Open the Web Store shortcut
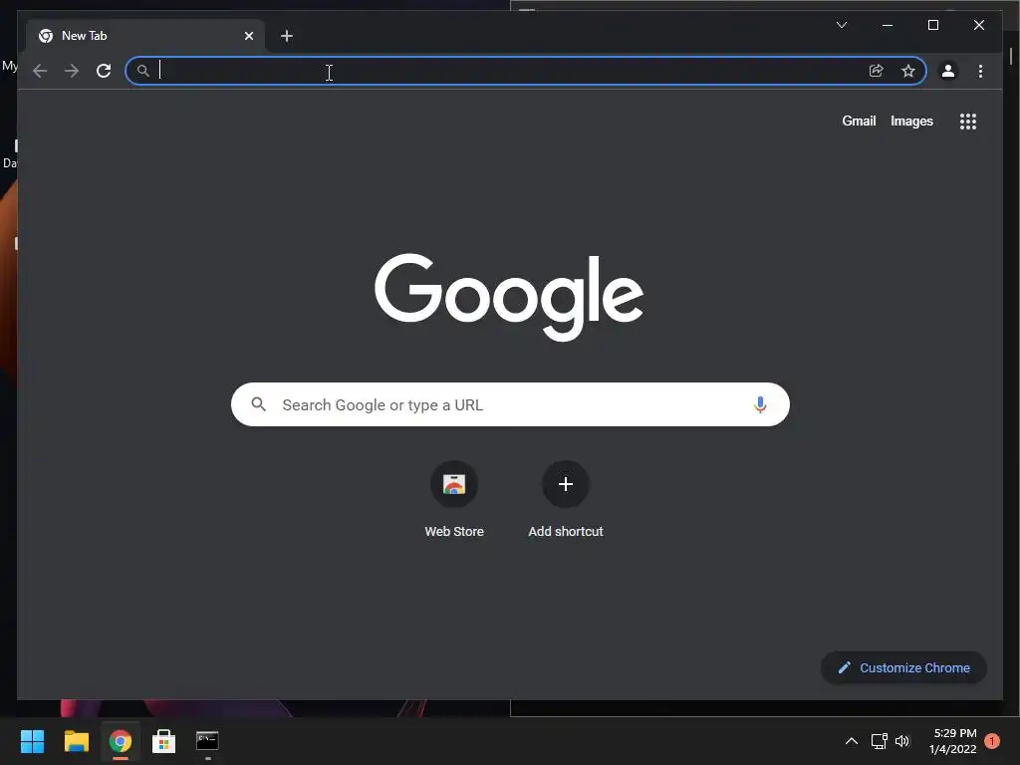The height and width of the screenshot is (765, 1020). (x=454, y=500)
